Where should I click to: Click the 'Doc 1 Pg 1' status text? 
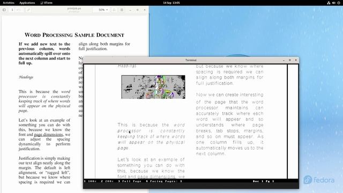point(263,181)
